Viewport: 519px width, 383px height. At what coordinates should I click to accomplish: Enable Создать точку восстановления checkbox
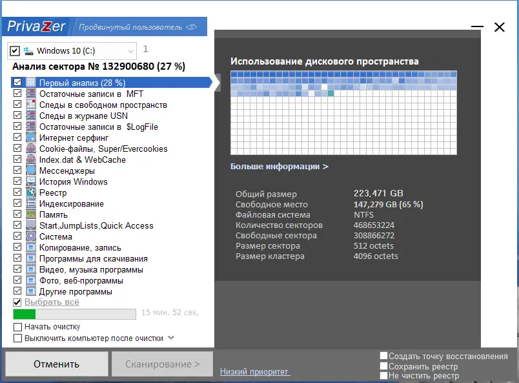click(x=383, y=356)
